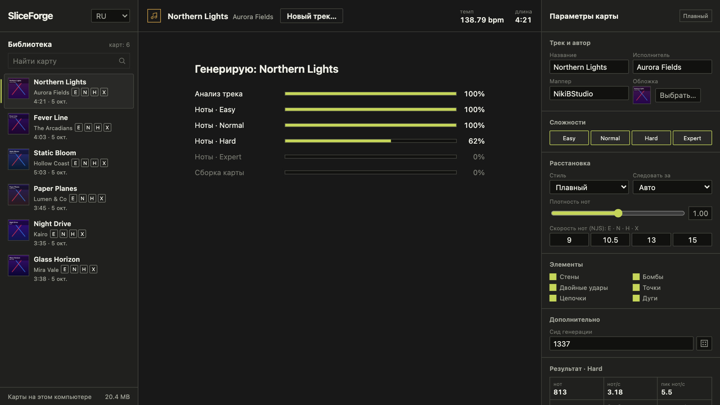
Task: Toggle the Цепочки checkbox
Action: point(553,298)
